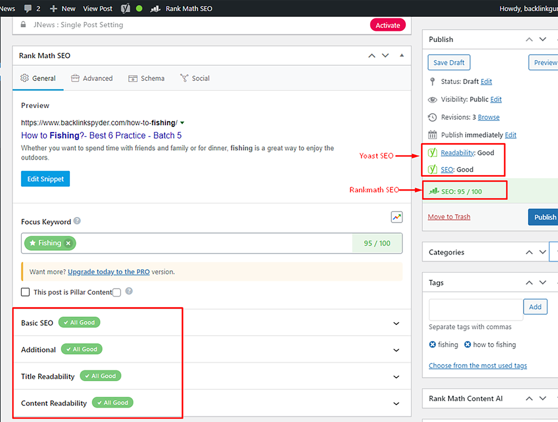Click the Yoast SEO icon in the toolbar
558x422 pixels.
coord(125,8)
